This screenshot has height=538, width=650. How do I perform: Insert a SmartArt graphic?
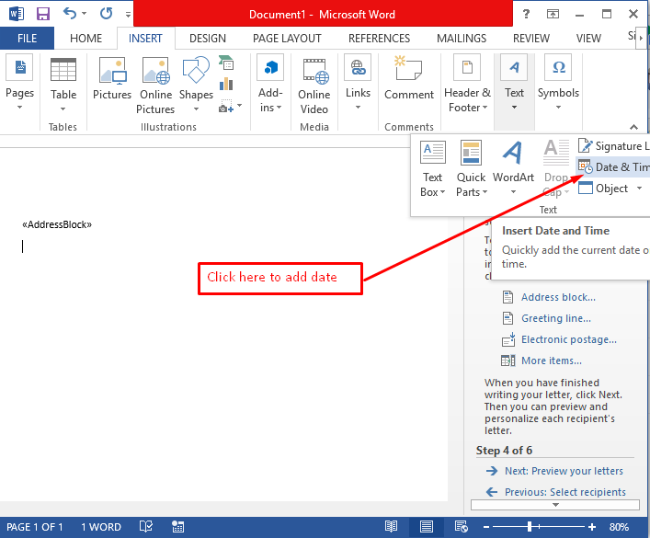[226, 63]
